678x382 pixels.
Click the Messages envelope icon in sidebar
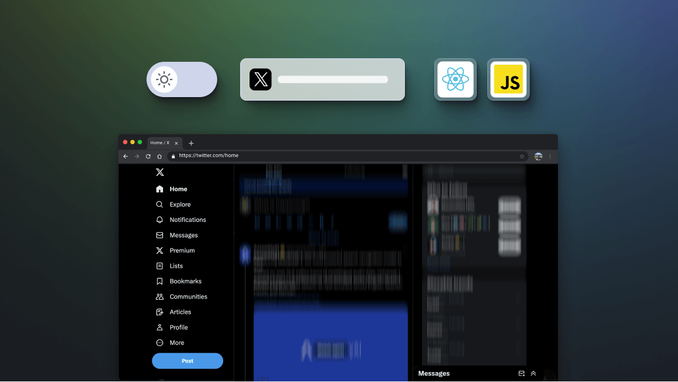click(x=159, y=235)
